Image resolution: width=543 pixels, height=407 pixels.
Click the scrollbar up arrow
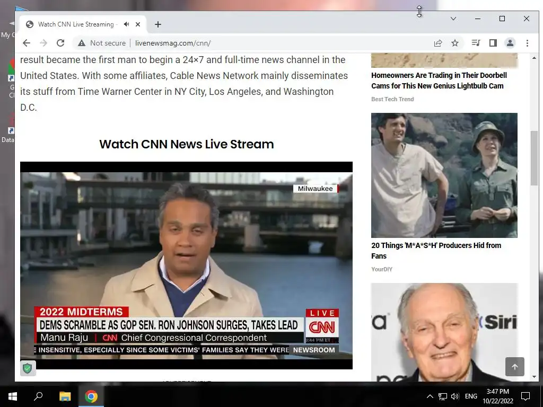pyautogui.click(x=534, y=58)
